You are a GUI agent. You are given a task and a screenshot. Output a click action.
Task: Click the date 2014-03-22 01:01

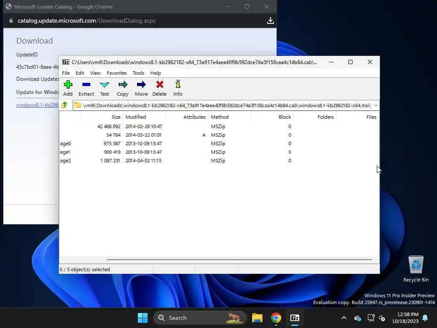pyautogui.click(x=143, y=135)
